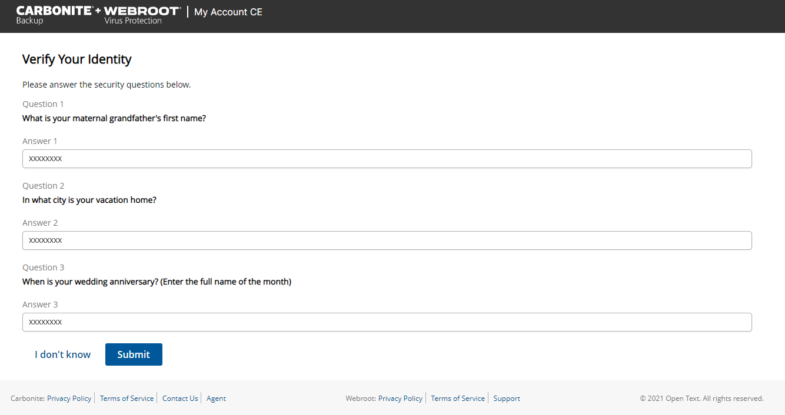Viewport: 785px width, 415px height.
Task: Select the Answer 1 input field
Action: coord(387,158)
